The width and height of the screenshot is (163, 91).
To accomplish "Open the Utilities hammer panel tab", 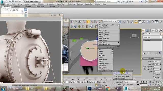I will coord(160,31).
